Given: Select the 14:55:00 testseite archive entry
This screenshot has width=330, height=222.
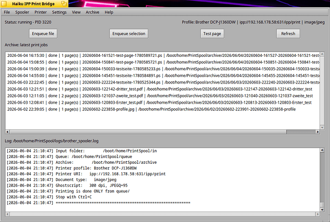Looking at the screenshot, I should click(163, 75).
